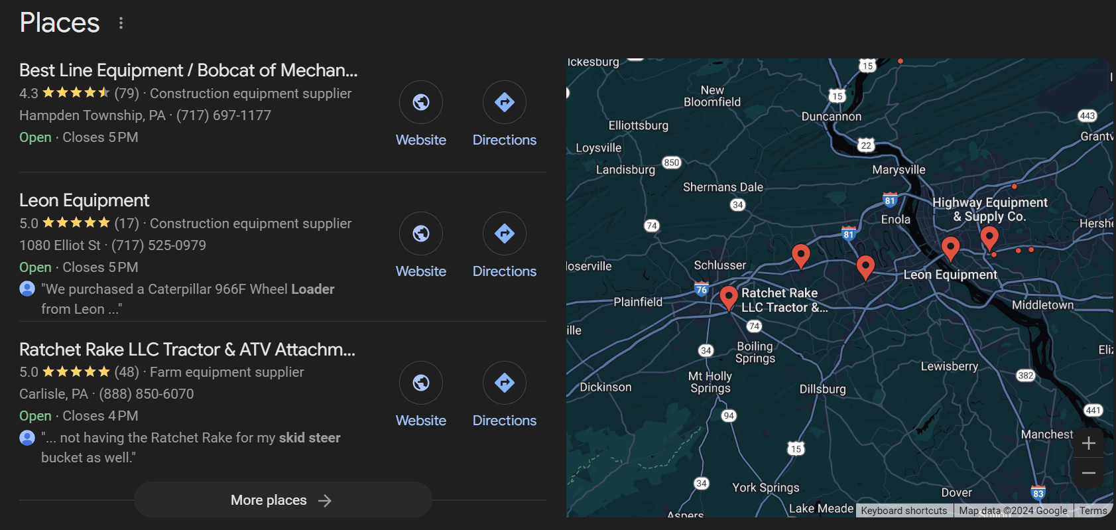1116x530 pixels.
Task: Click the Highway Equipment & Supply Co. map label
Action: point(990,210)
